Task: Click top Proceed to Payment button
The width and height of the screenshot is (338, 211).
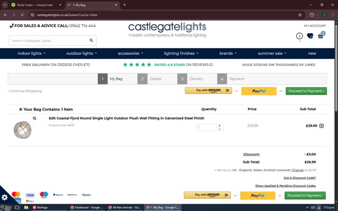Action: click(x=306, y=91)
